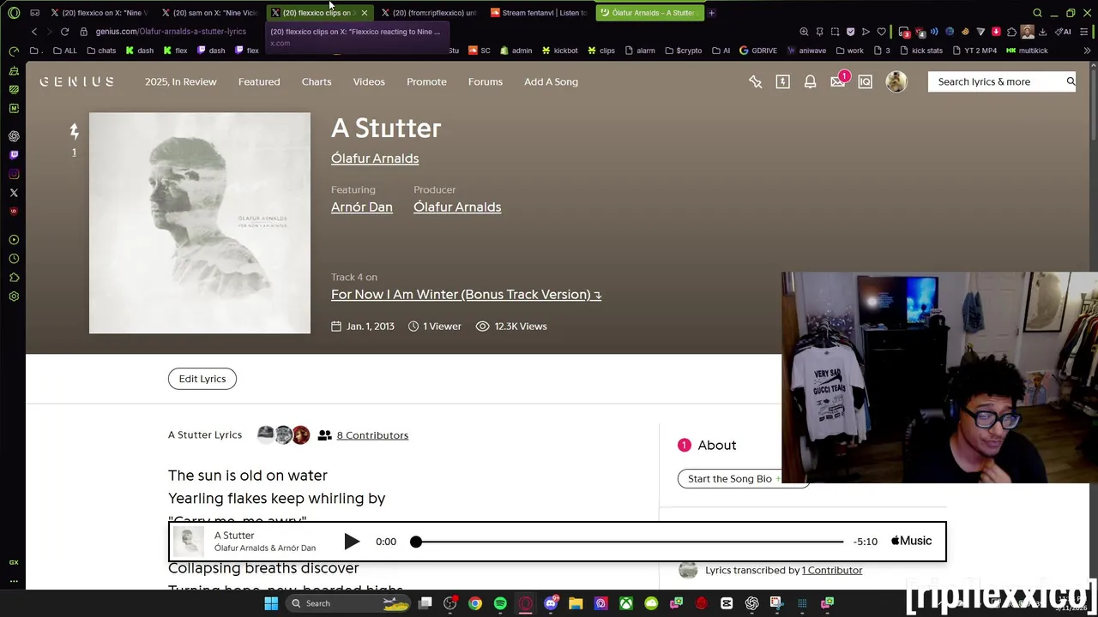
Task: Open the 8 Contributors link
Action: tap(372, 435)
